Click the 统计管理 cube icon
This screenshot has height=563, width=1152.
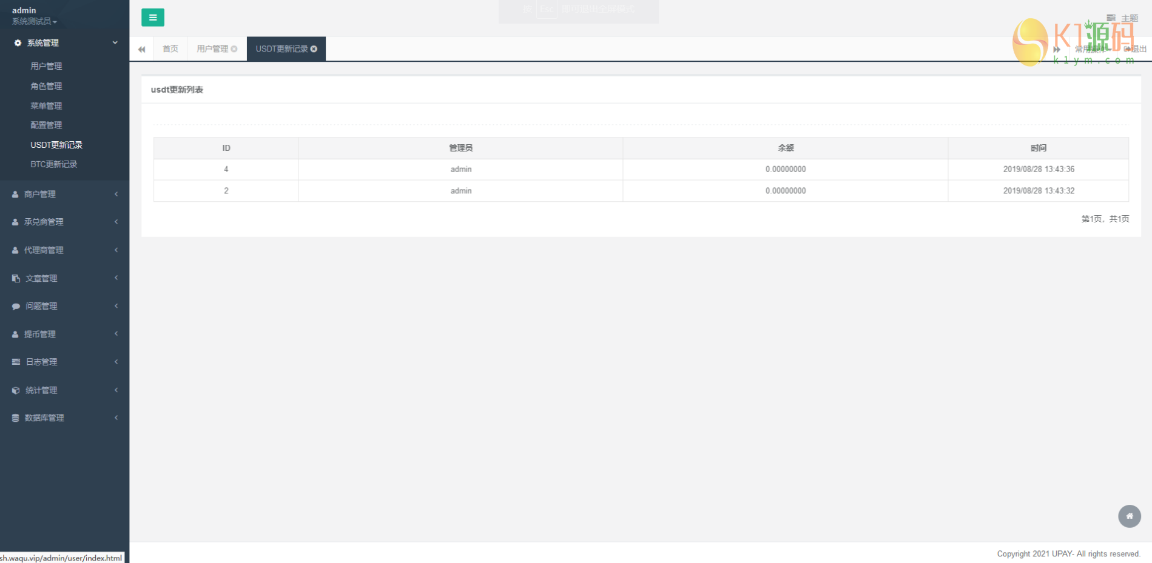click(16, 390)
